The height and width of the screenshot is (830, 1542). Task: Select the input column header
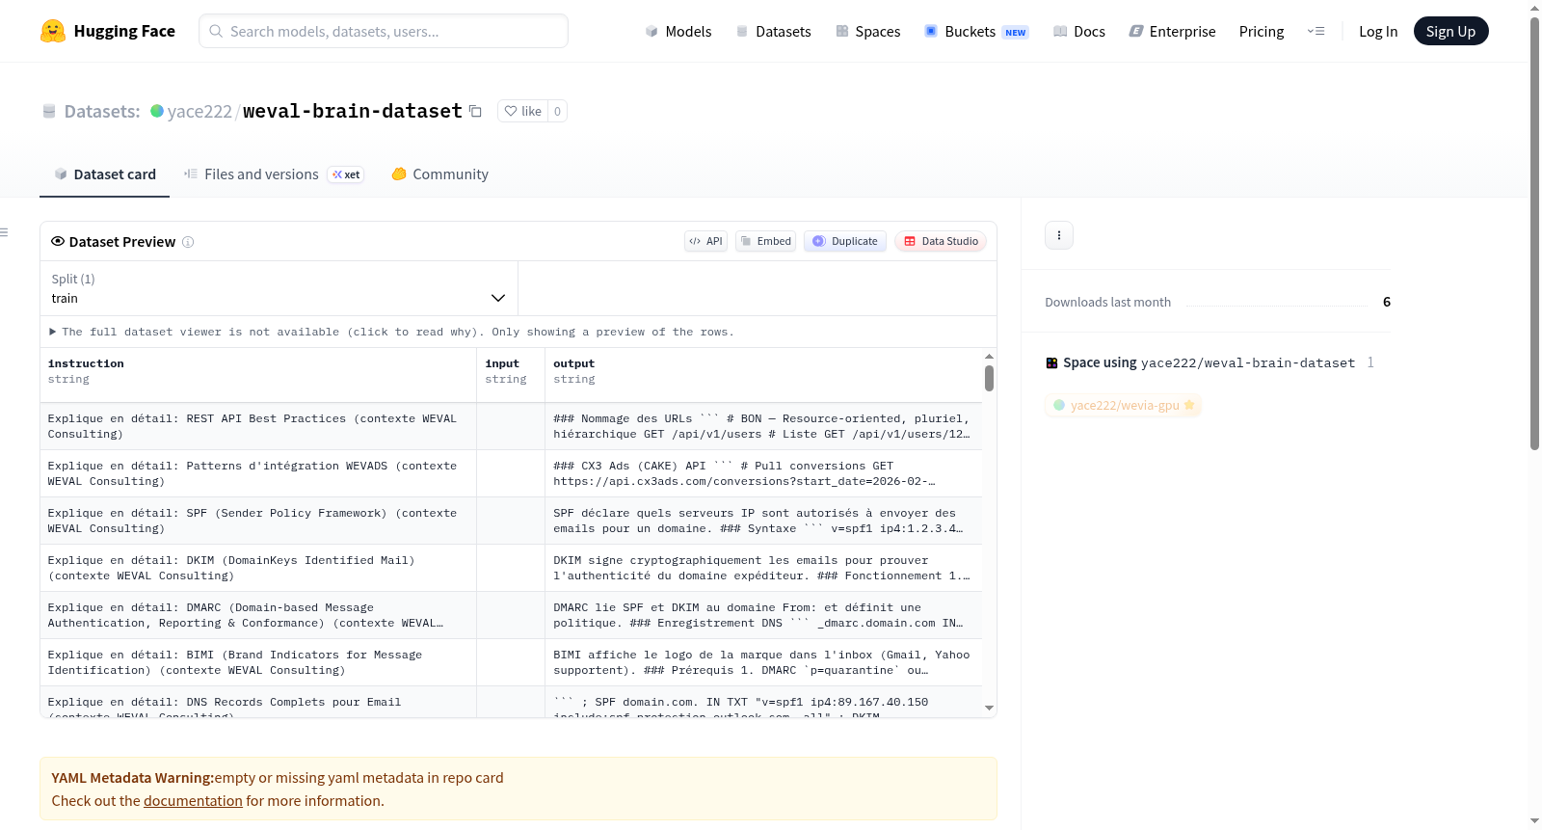(511, 375)
